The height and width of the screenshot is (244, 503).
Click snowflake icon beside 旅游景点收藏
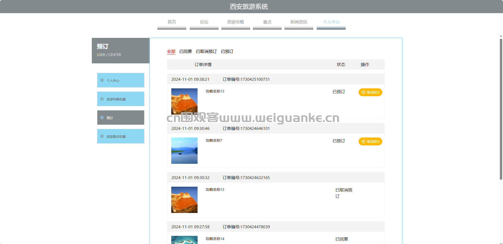pos(102,136)
